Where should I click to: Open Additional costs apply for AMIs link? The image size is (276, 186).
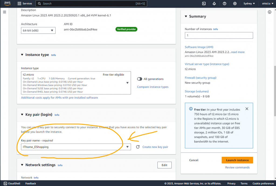pos(59,98)
